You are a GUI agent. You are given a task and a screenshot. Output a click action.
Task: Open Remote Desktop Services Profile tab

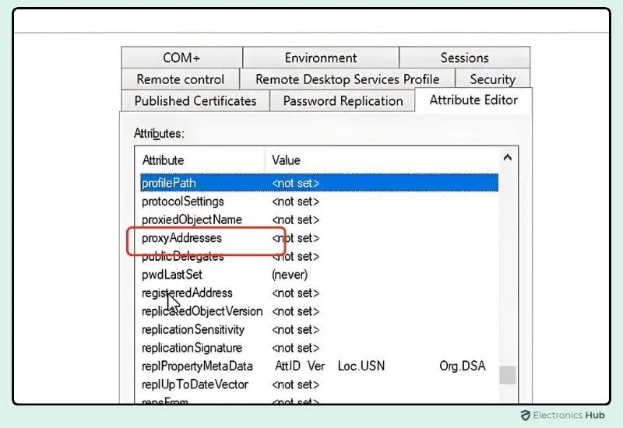tap(347, 79)
